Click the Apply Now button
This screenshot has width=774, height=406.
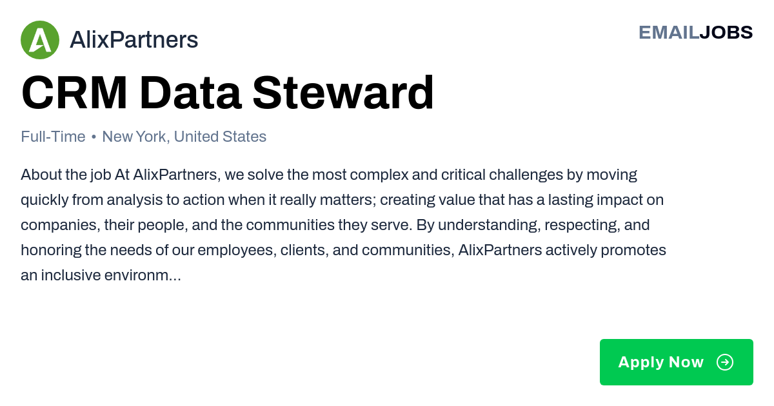pos(677,362)
